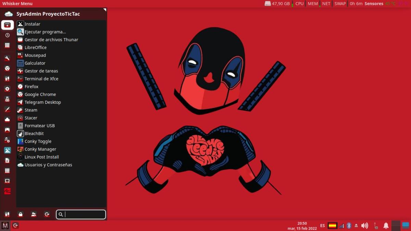This screenshot has height=231, width=411.
Task: Toggle the Spanish flag keyboard layout
Action: [332, 226]
